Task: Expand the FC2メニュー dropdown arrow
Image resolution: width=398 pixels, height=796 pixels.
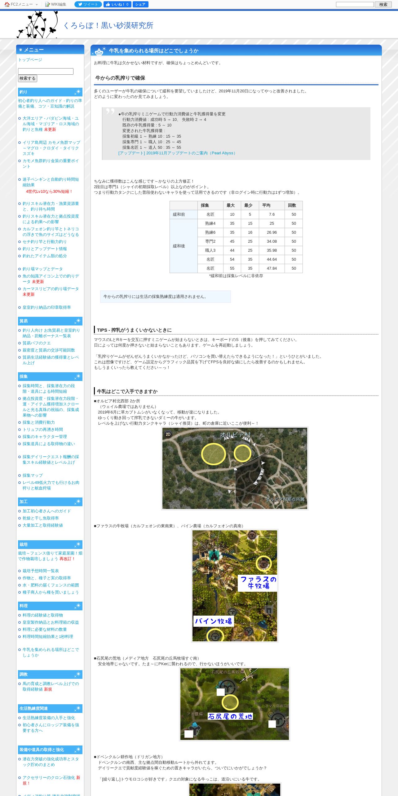Action: point(37,5)
